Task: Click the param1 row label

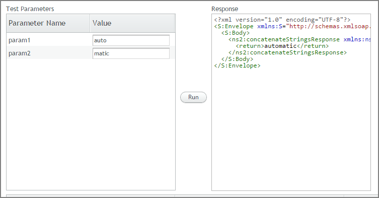Action: point(19,40)
